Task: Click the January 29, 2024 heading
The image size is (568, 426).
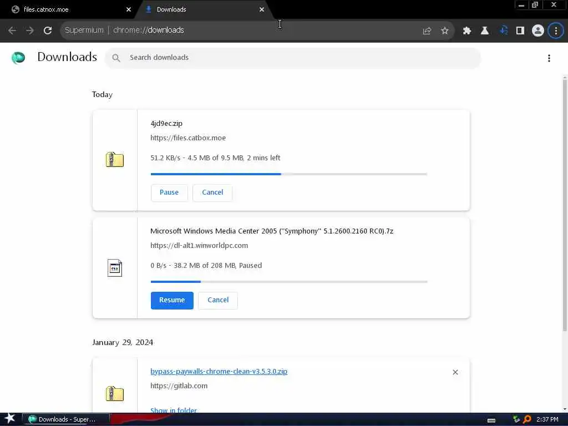Action: pyautogui.click(x=123, y=342)
